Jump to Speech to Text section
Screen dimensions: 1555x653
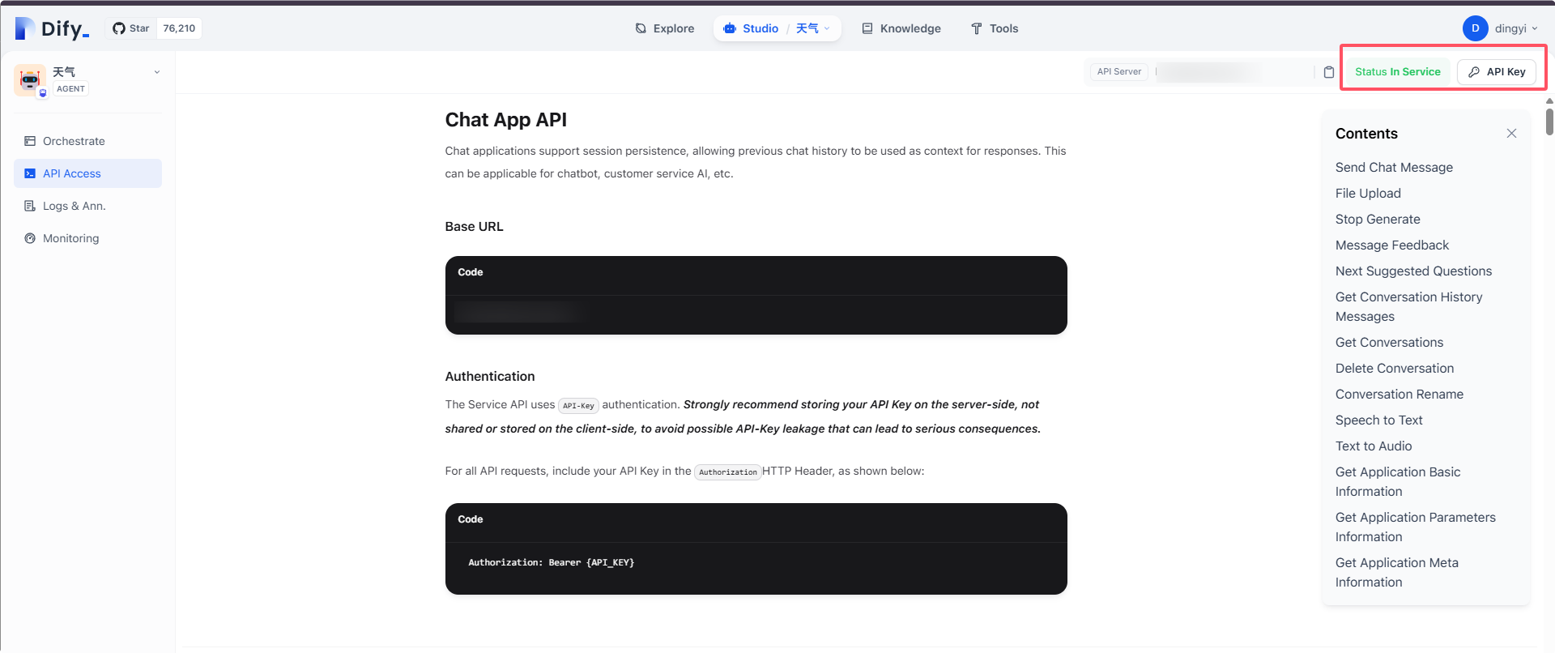coord(1378,420)
